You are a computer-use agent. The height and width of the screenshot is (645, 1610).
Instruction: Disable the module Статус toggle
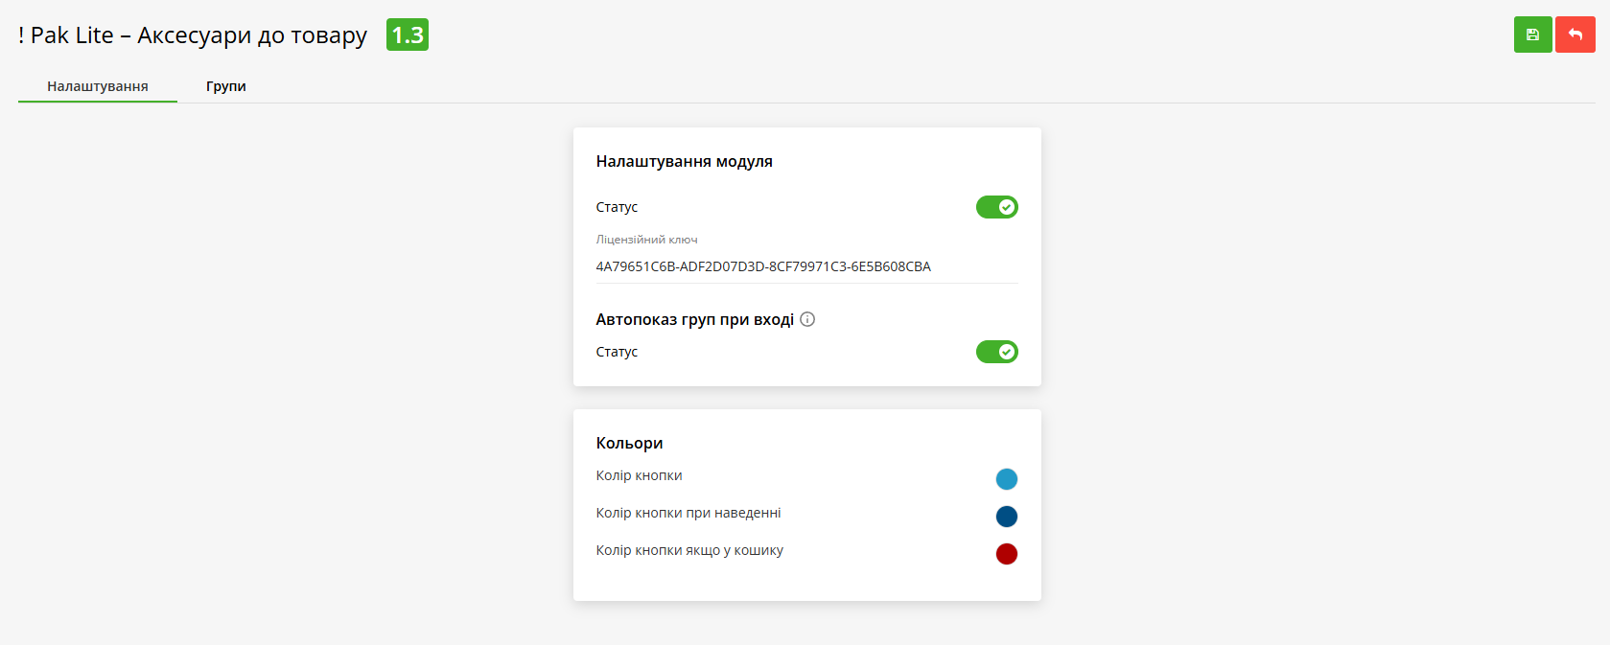(x=996, y=207)
